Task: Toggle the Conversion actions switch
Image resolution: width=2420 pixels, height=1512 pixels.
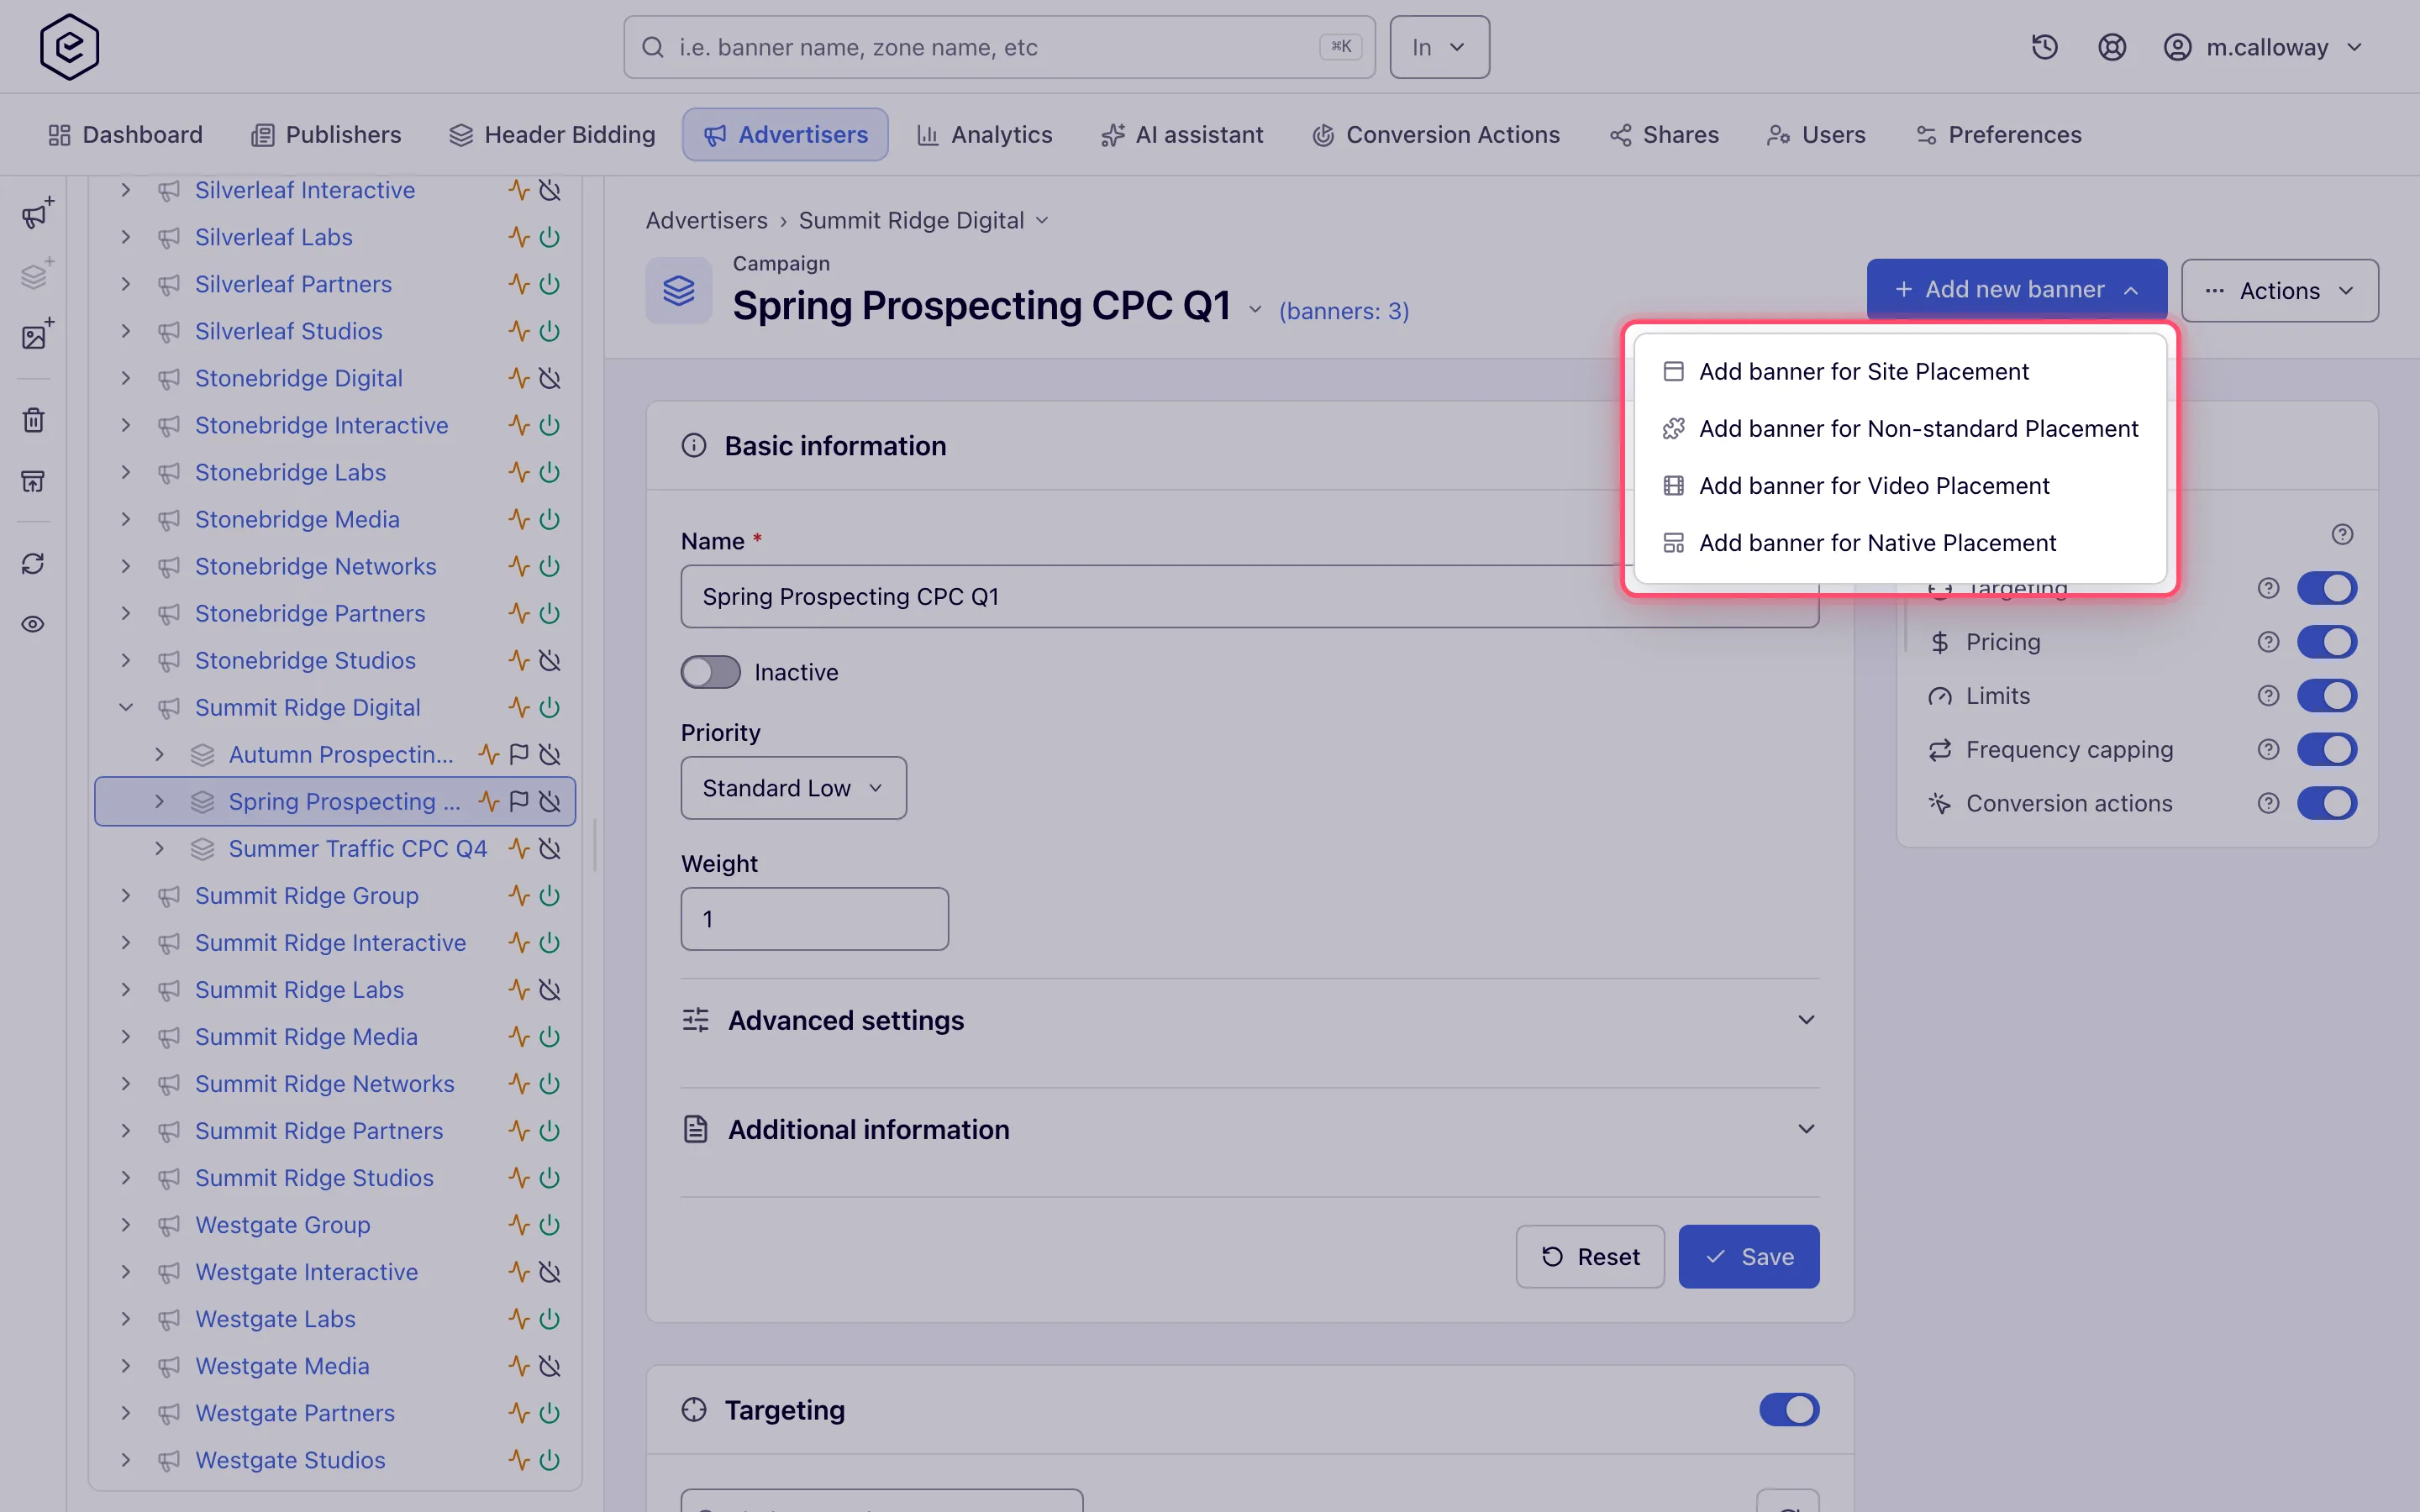Action: tap(2326, 803)
